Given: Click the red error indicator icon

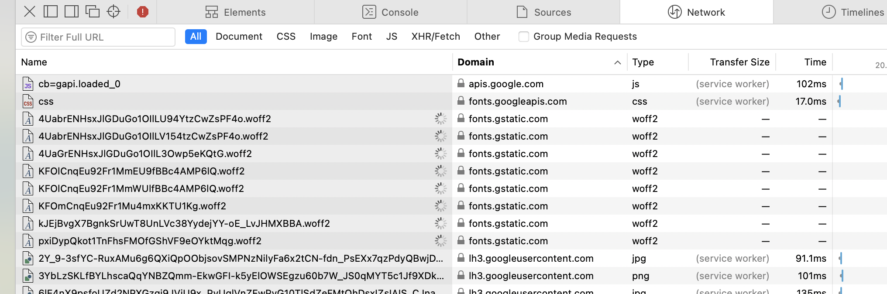Looking at the screenshot, I should [142, 12].
